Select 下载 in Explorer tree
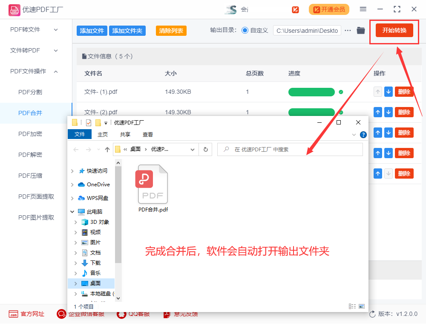The width and height of the screenshot is (426, 324). click(x=95, y=263)
